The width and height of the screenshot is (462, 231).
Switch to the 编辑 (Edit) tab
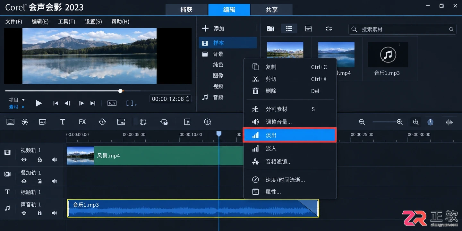(229, 10)
